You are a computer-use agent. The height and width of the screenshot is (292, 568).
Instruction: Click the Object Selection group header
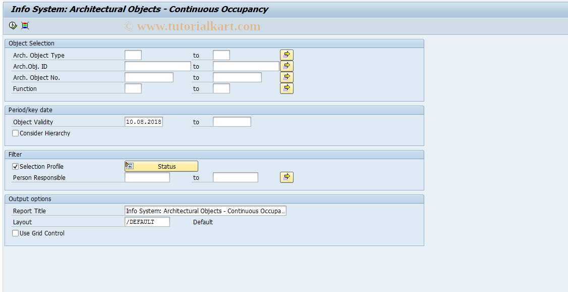[214, 43]
